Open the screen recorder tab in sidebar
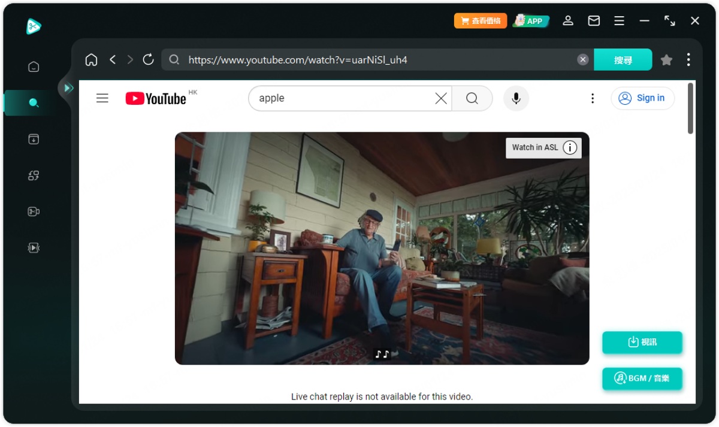Image resolution: width=719 pixels, height=427 pixels. [34, 211]
